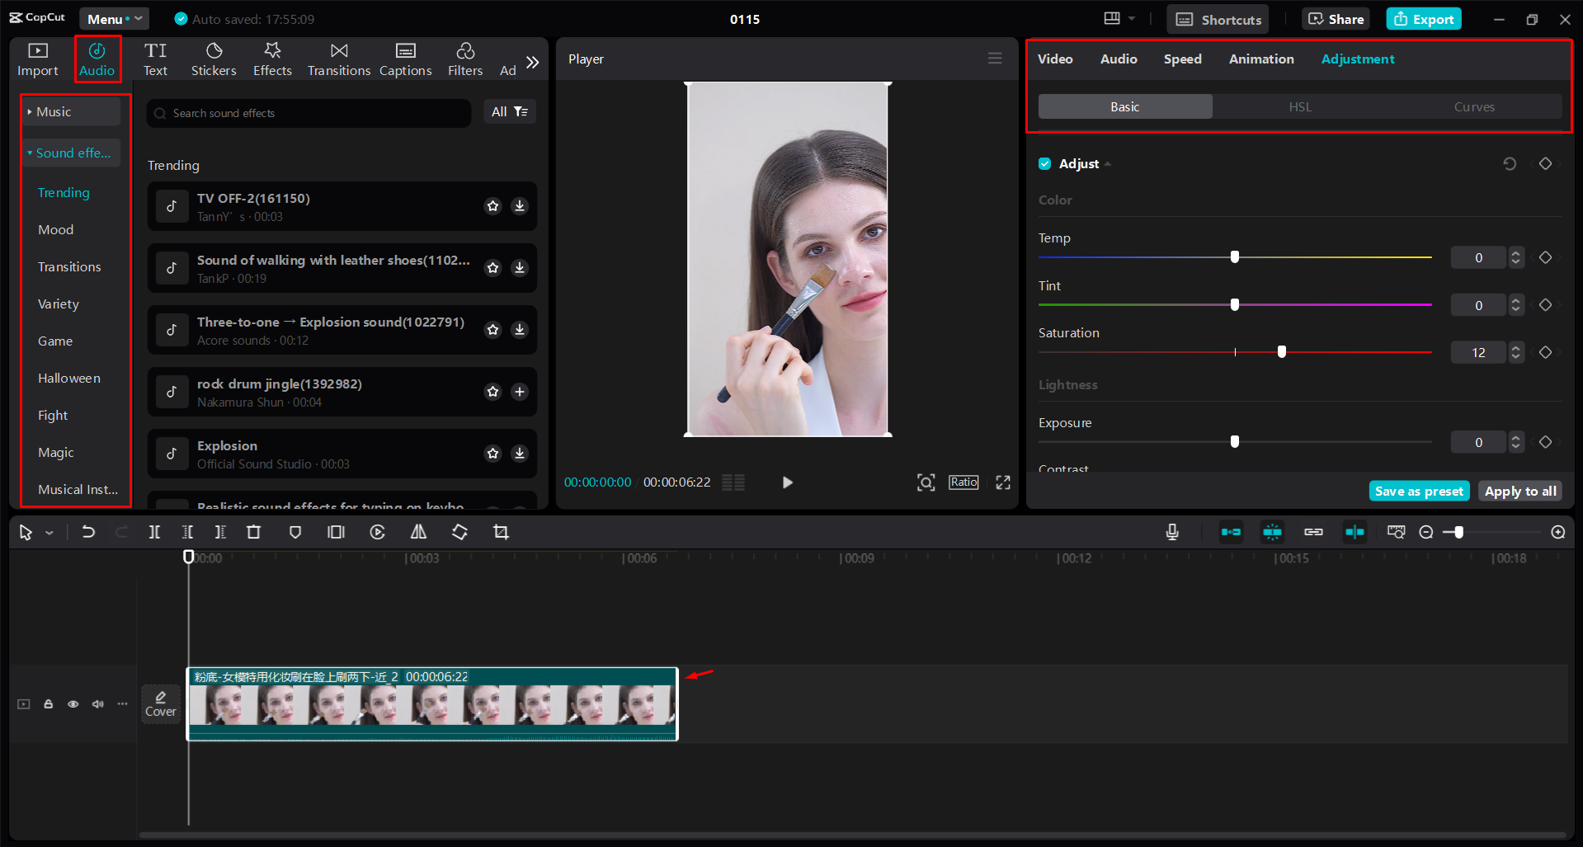Lock the video track

click(x=48, y=703)
